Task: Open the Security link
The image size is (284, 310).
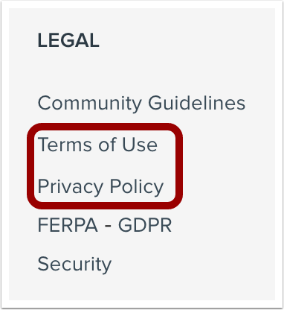Action: click(x=74, y=265)
